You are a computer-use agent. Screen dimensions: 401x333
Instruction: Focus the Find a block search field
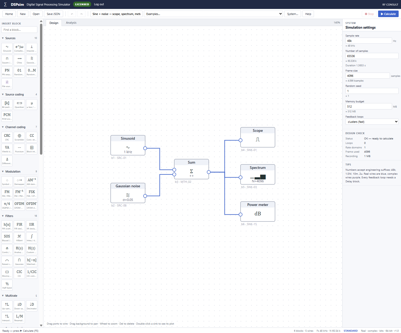click(19, 30)
